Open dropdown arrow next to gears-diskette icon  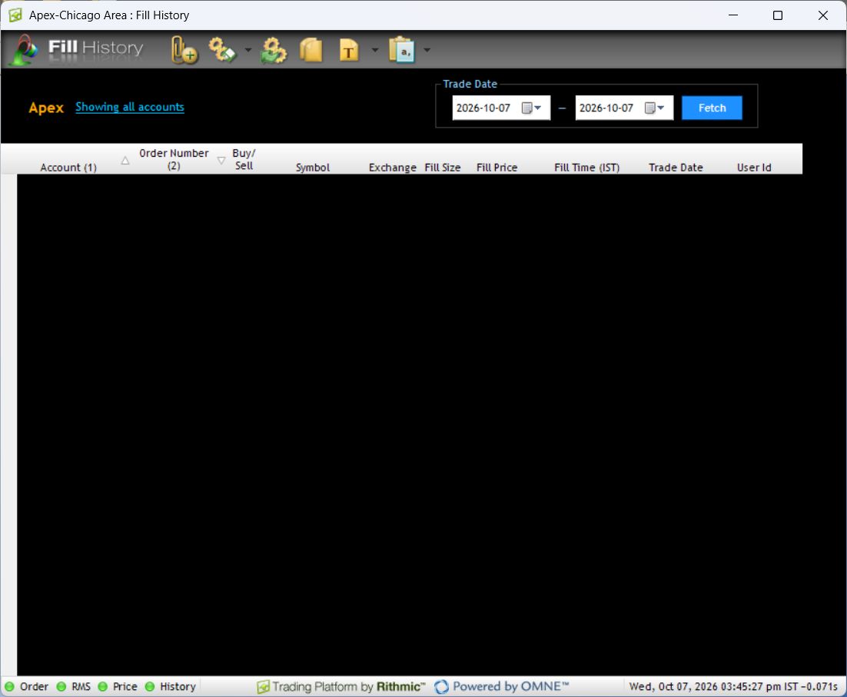tap(248, 50)
